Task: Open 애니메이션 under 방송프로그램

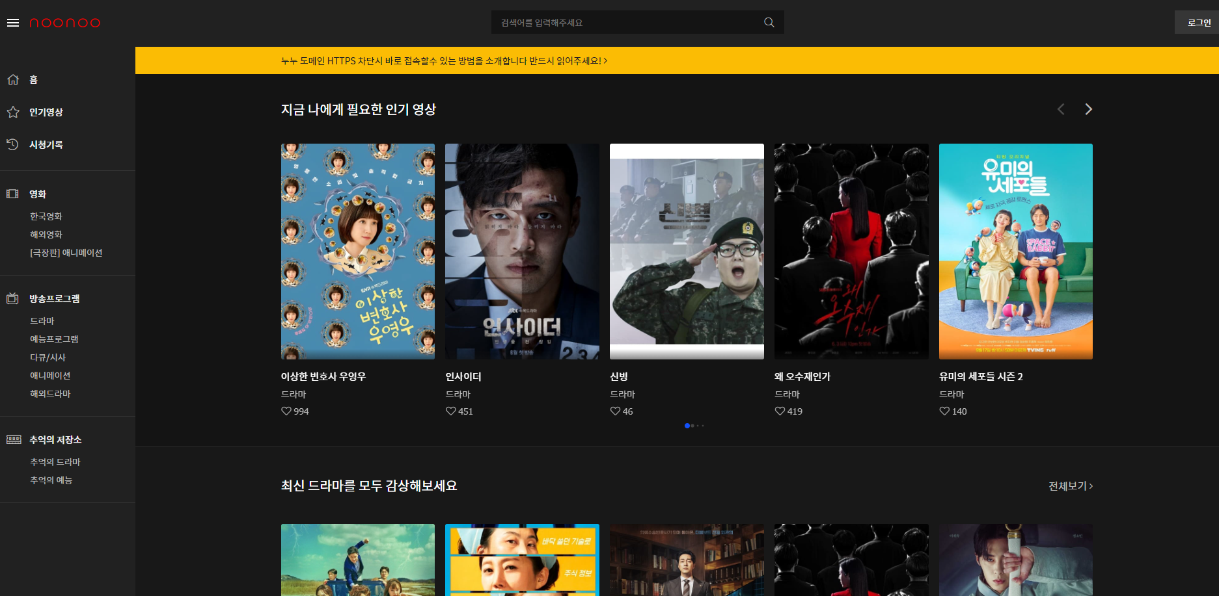Action: click(x=50, y=375)
